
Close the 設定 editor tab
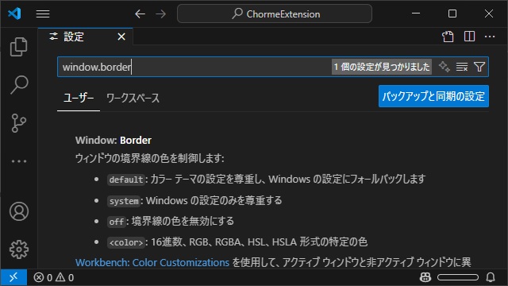point(121,37)
